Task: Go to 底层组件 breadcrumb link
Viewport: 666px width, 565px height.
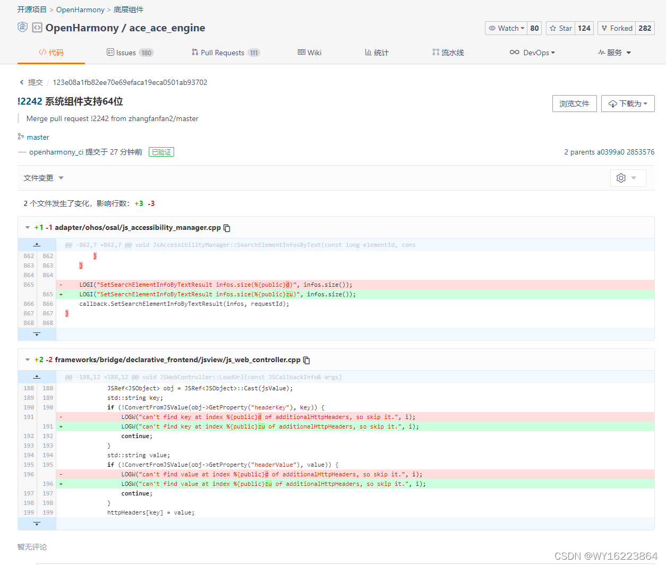Action: tap(129, 10)
